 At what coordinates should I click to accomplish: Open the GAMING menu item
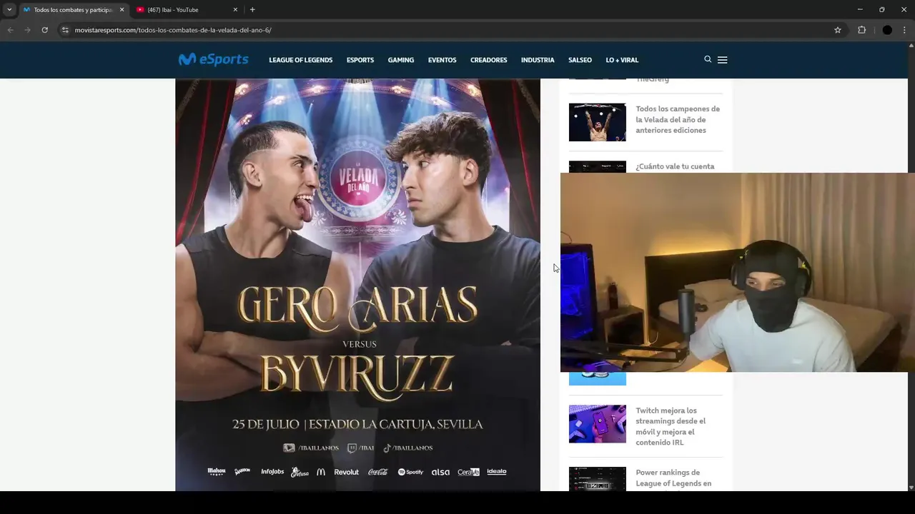click(401, 60)
